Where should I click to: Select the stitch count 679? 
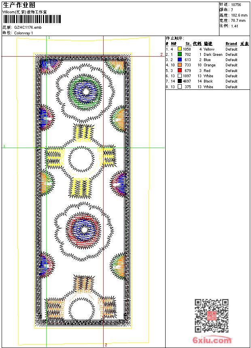(x=188, y=70)
